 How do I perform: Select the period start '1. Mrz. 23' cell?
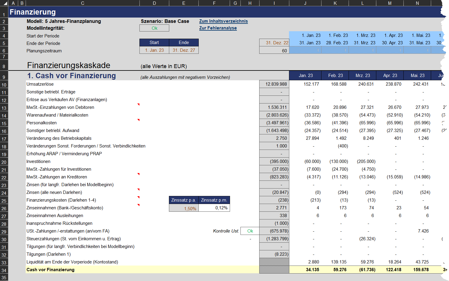click(362, 35)
